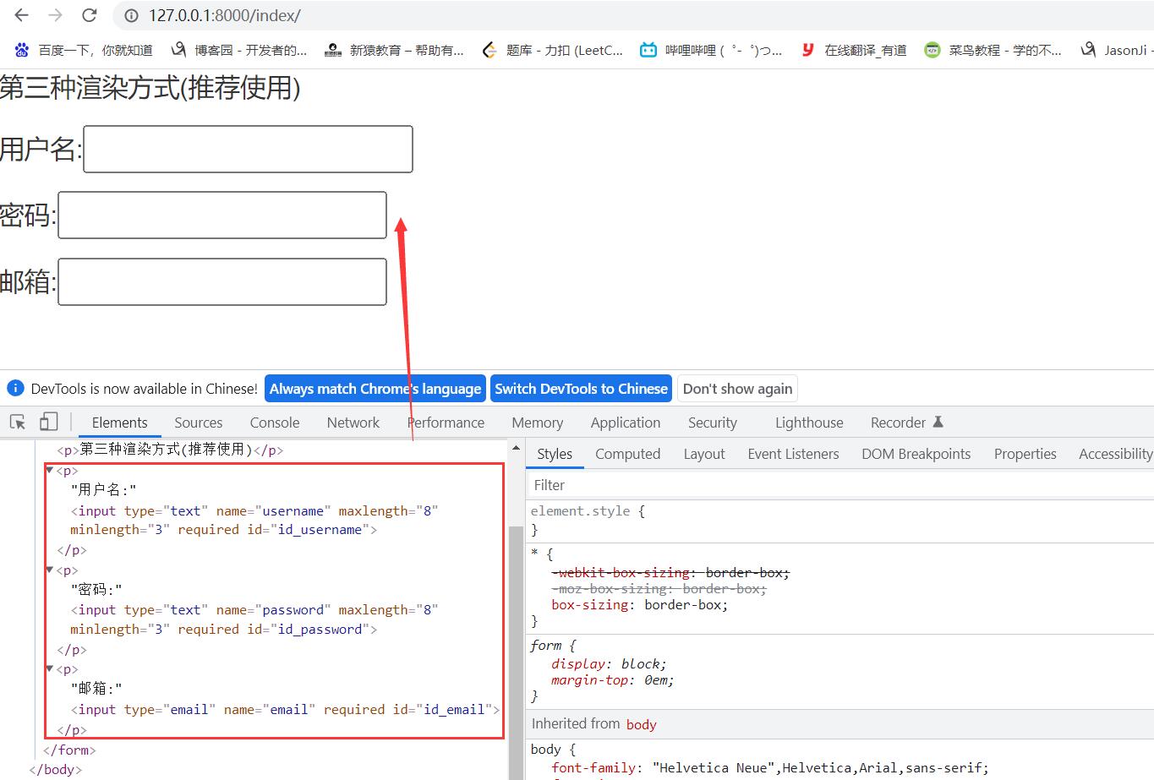Open the 百度一下 bookmark
The width and height of the screenshot is (1154, 780).
(83, 50)
